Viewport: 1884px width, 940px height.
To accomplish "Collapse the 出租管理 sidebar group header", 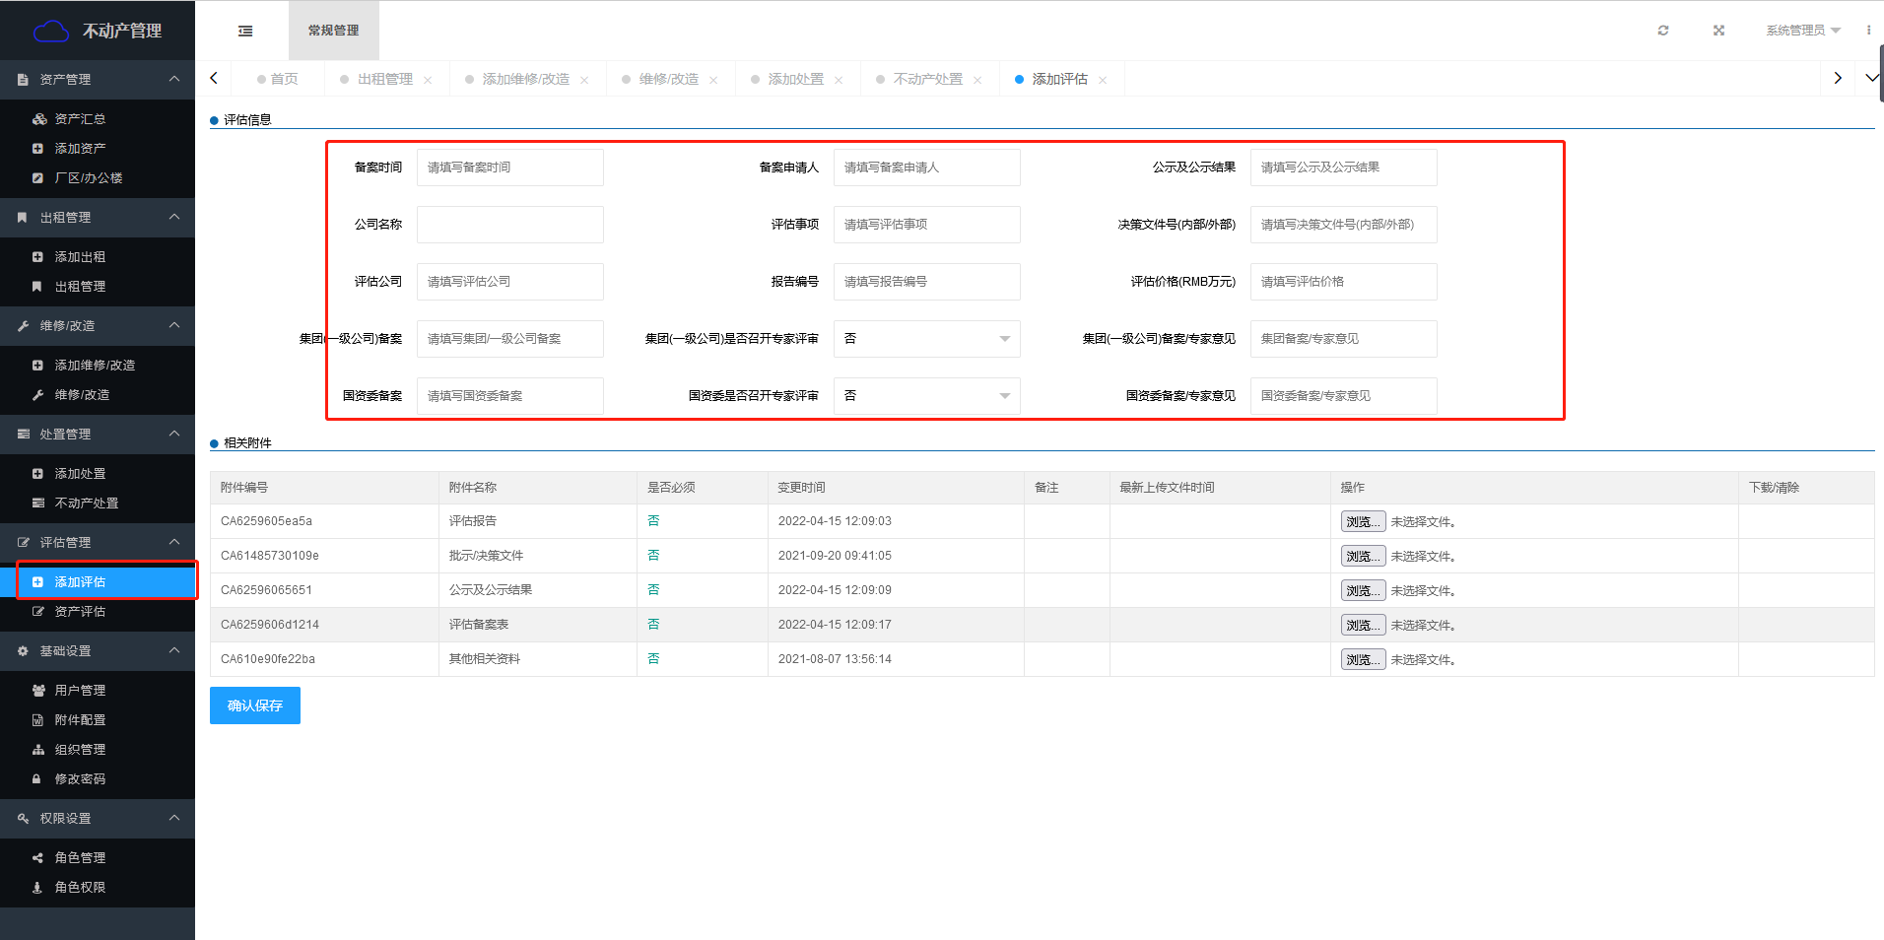I will click(98, 218).
